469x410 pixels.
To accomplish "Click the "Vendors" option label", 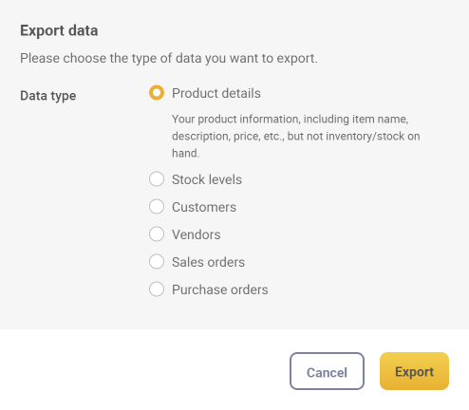I will pyautogui.click(x=197, y=234).
